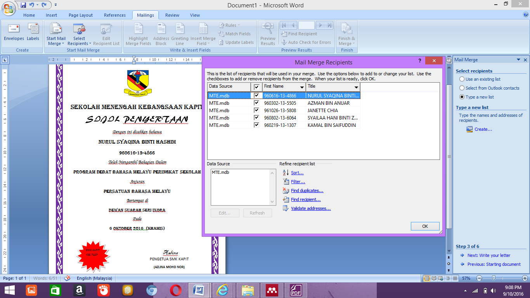Open Select Recipients menu
Viewport: 530px width, 298px height.
click(79, 35)
